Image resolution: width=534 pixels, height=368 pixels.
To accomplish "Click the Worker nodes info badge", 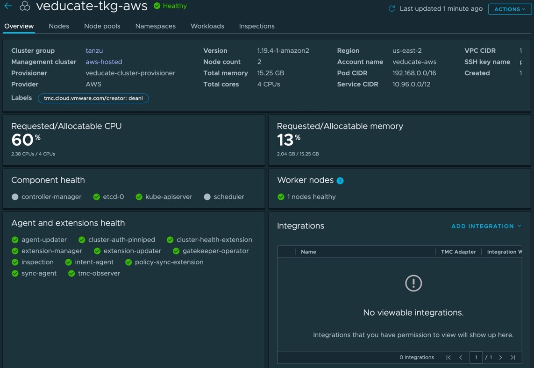I will (x=340, y=181).
